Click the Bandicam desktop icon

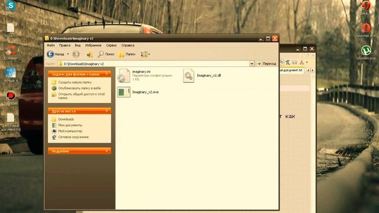point(11,96)
